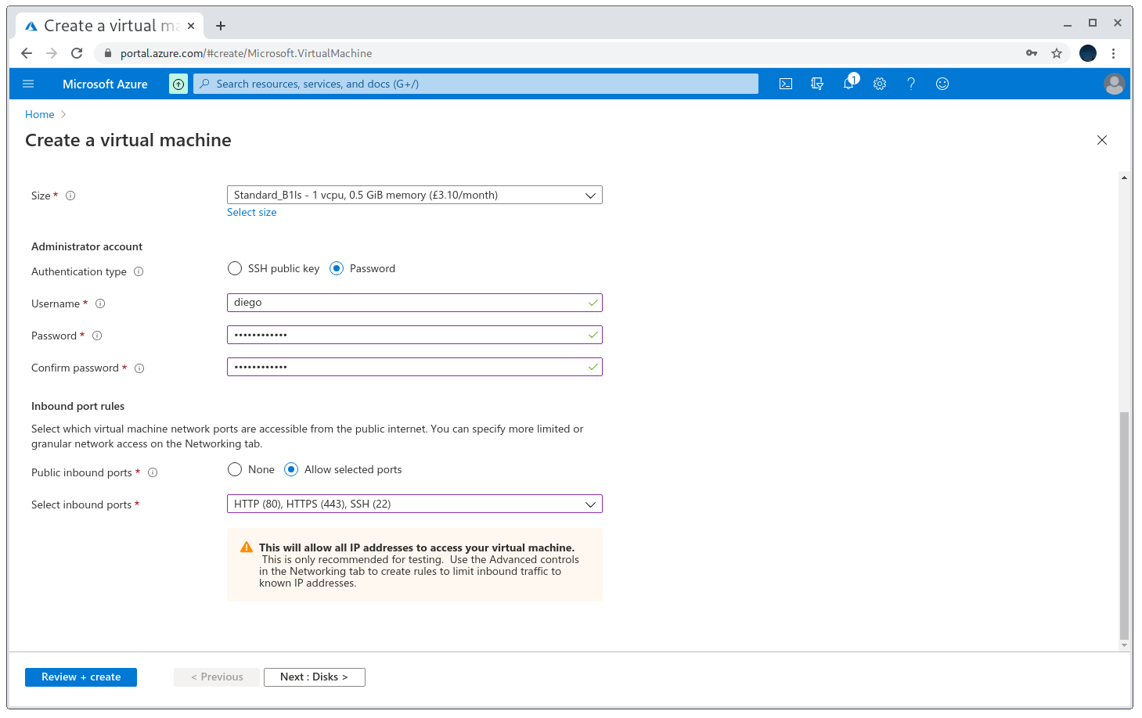Show info tooltip for Public inbound ports
Viewport: 1142px width, 718px height.
[153, 472]
